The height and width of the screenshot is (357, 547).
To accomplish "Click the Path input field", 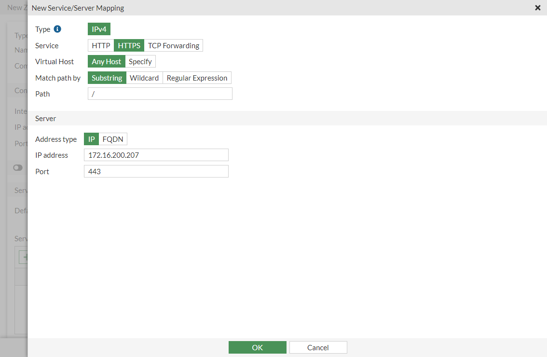I will (x=160, y=93).
